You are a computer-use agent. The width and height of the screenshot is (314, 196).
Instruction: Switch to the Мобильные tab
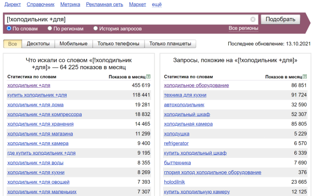(73, 44)
